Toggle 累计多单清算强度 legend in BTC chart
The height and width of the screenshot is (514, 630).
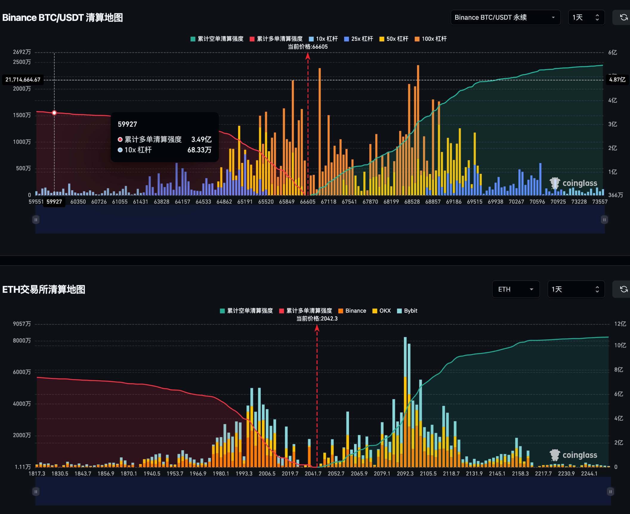pos(276,39)
